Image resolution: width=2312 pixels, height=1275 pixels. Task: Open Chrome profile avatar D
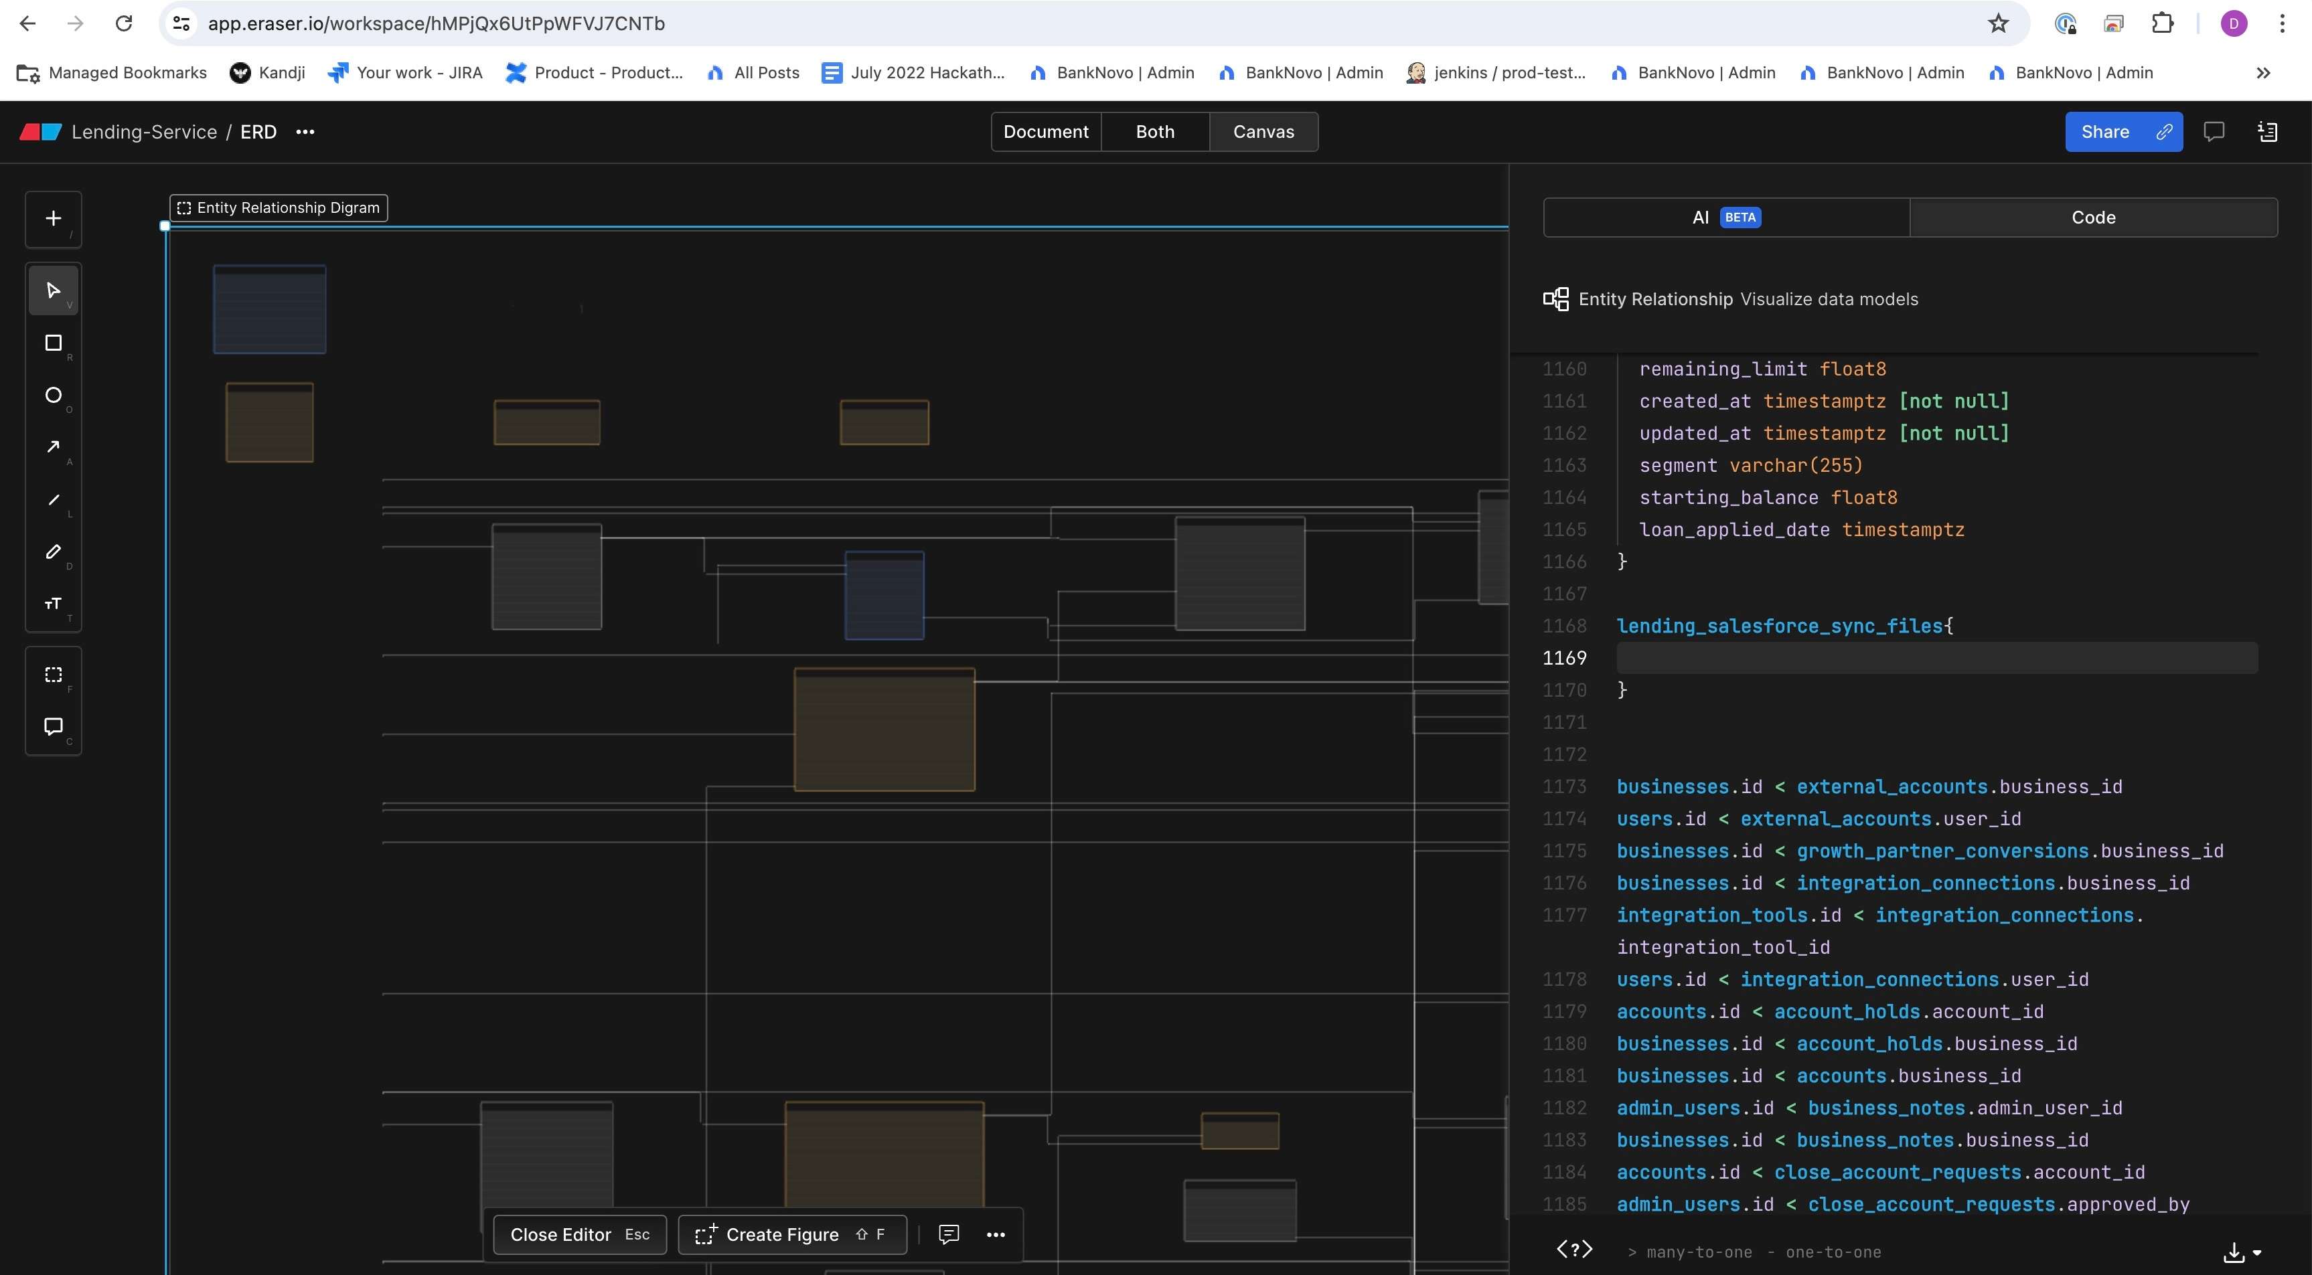[2234, 23]
